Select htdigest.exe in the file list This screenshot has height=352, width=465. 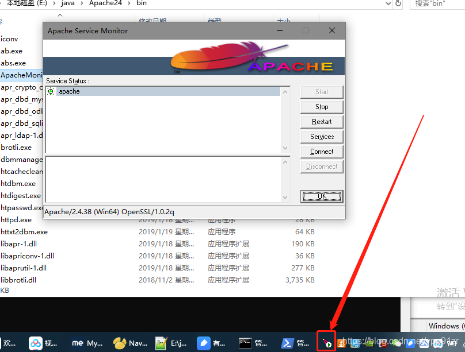pos(21,196)
